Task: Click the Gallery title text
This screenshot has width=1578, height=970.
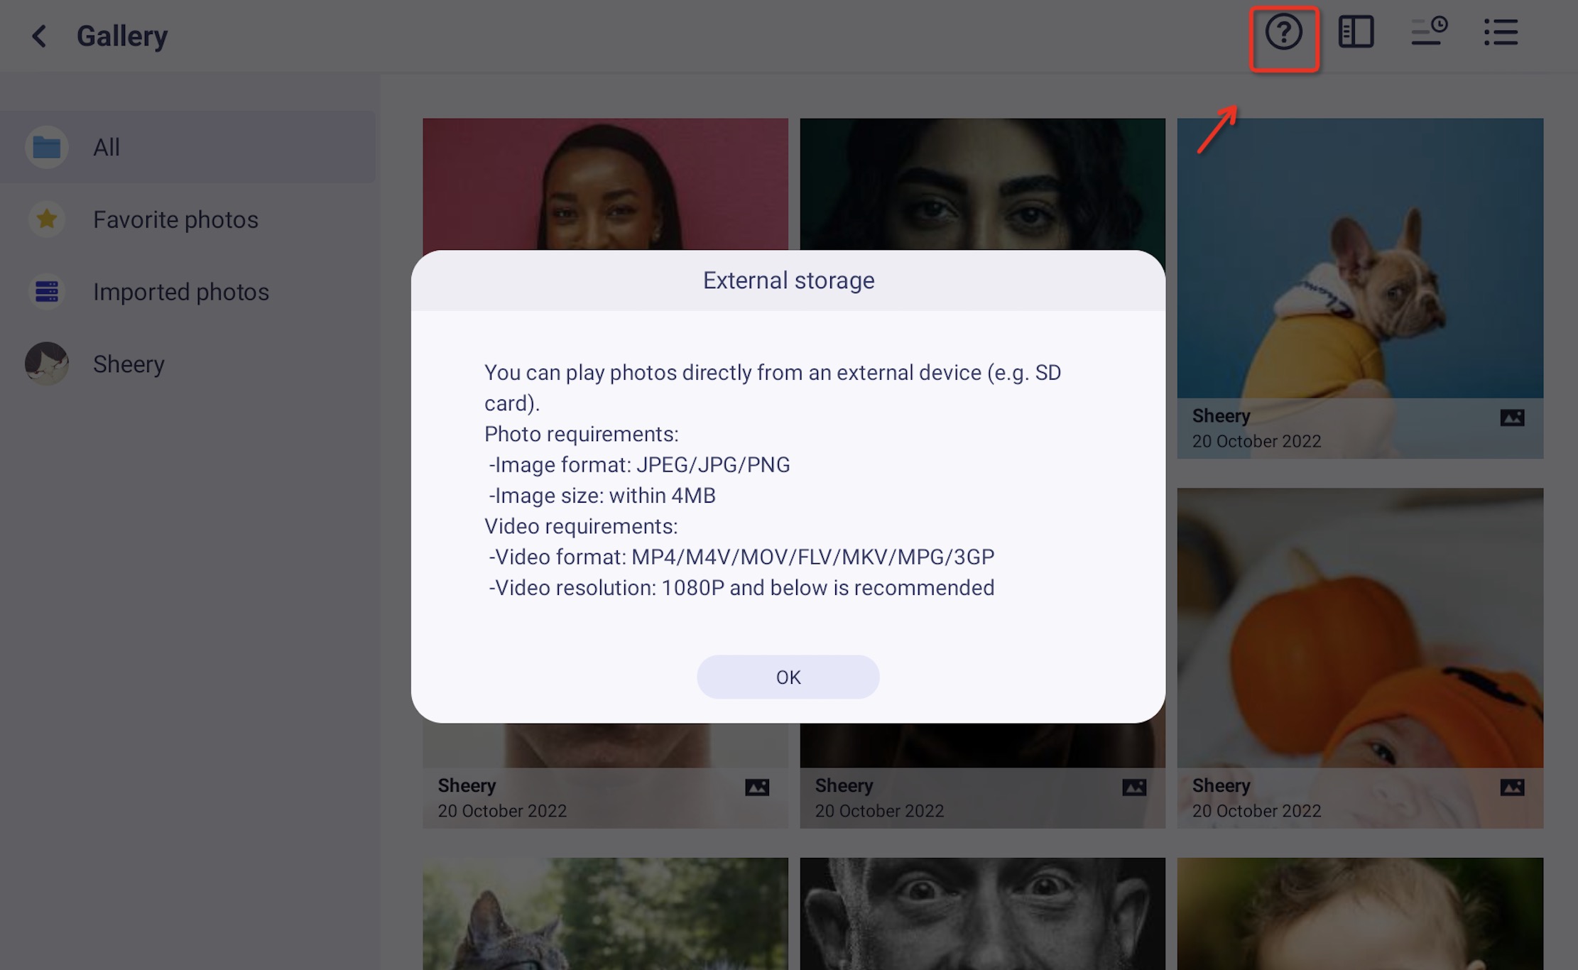Action: (x=122, y=36)
